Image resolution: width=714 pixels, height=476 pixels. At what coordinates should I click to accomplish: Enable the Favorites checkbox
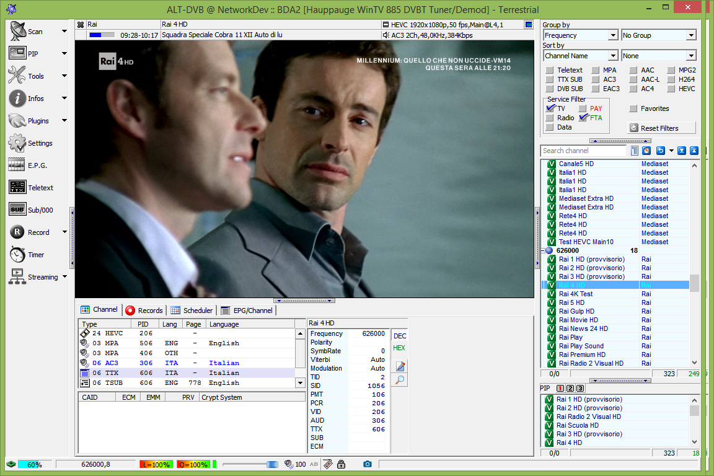(633, 108)
